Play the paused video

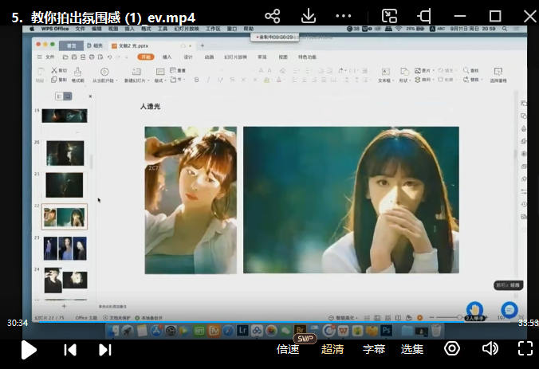click(28, 349)
